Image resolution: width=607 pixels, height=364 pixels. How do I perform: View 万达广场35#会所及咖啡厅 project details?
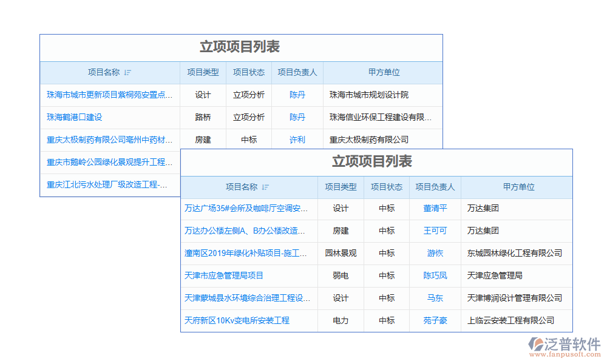pos(246,209)
